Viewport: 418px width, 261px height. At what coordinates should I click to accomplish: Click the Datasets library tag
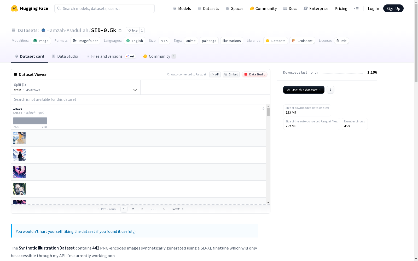click(x=276, y=41)
